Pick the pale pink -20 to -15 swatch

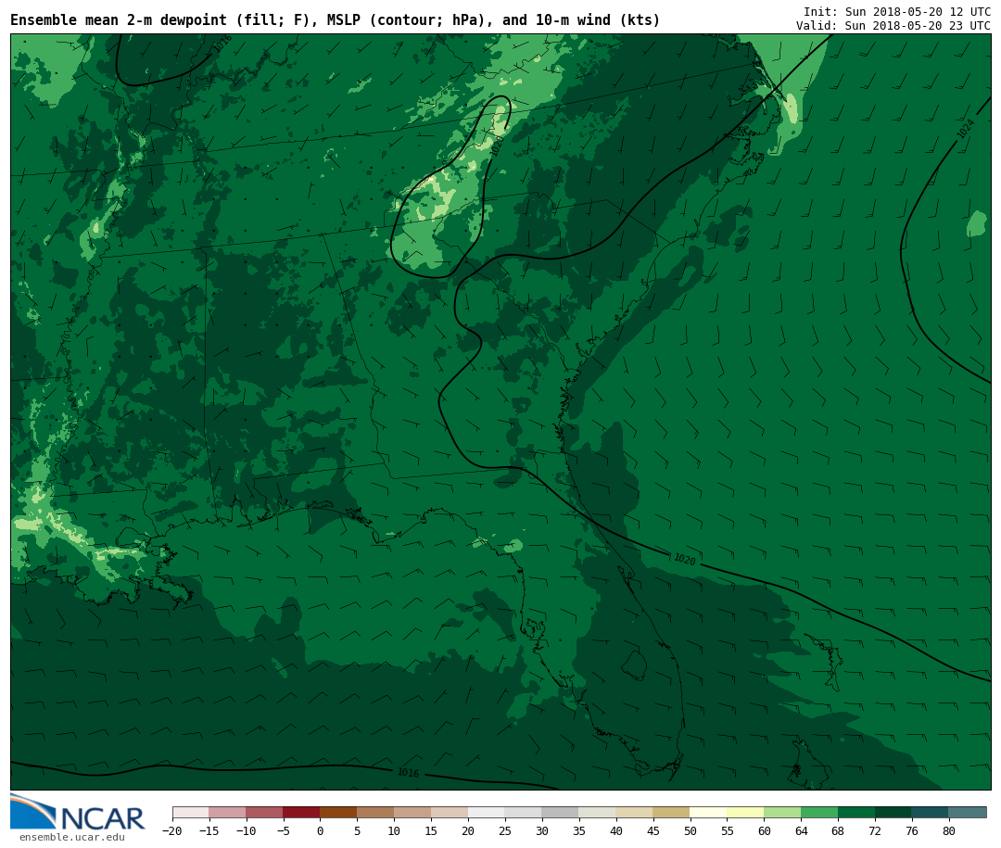[x=191, y=812]
